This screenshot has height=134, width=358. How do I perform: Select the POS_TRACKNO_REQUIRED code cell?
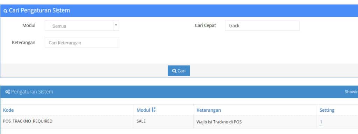28,121
